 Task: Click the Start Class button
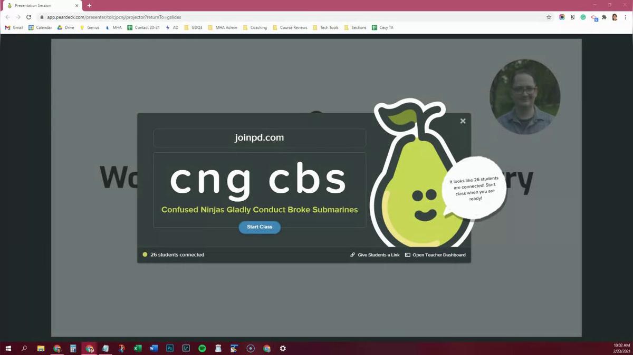[260, 227]
